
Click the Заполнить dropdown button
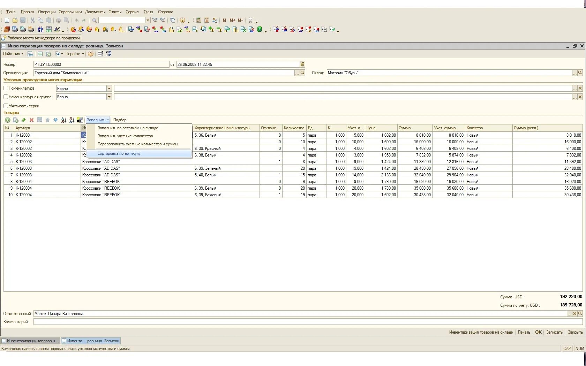(98, 120)
